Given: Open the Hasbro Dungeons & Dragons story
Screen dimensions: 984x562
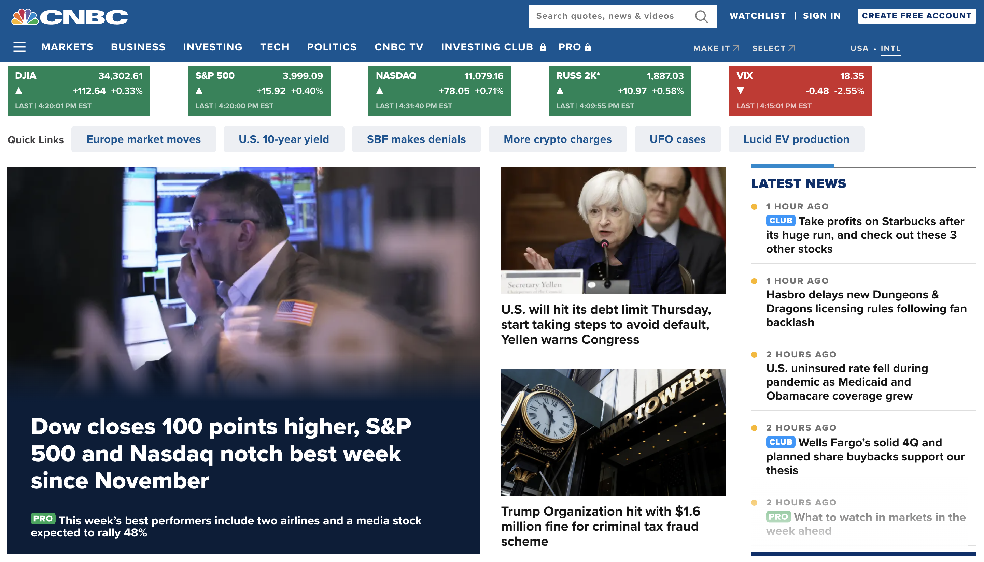Looking at the screenshot, I should pyautogui.click(x=866, y=308).
